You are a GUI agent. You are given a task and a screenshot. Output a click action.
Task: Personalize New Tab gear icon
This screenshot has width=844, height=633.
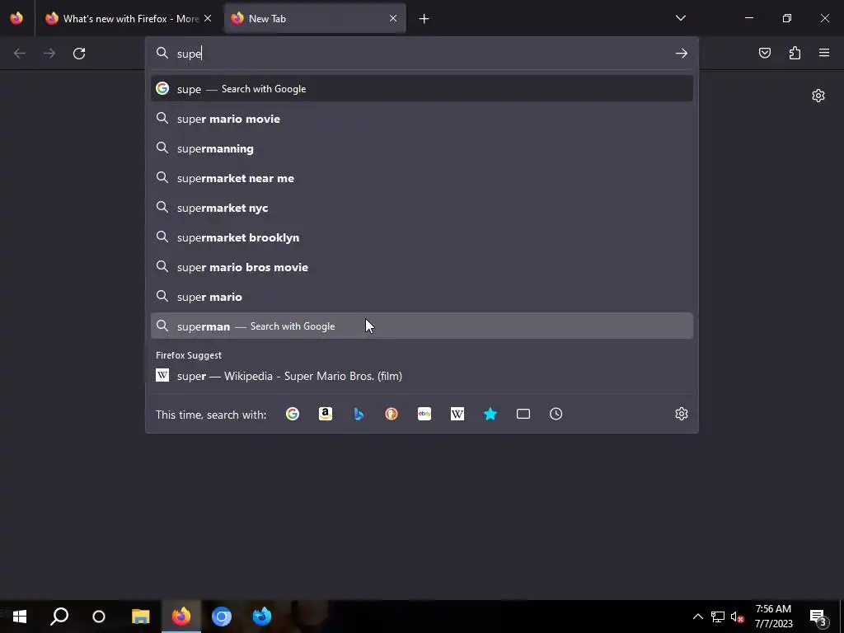818,96
